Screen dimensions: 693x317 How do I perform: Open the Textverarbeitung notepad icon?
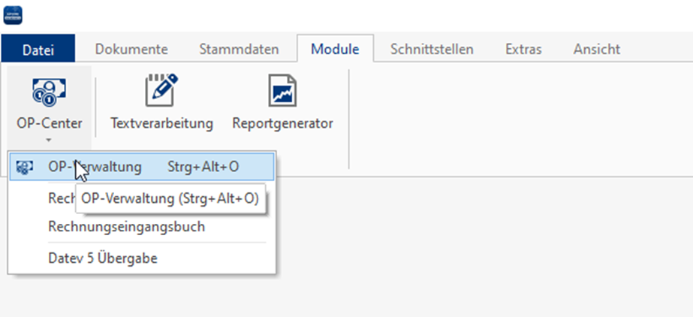(x=161, y=92)
